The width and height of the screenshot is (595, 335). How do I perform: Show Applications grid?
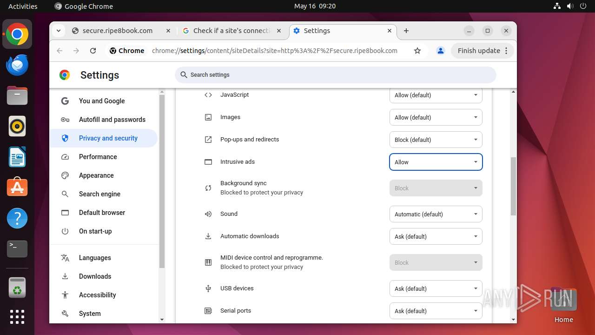click(17, 317)
